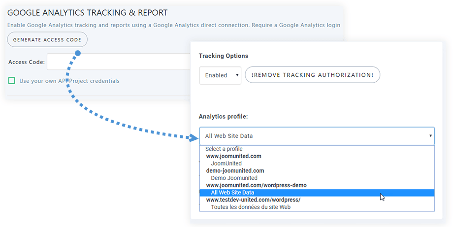This screenshot has height=227, width=453.
Task: Click the Generate Access Code button
Action: pyautogui.click(x=47, y=39)
